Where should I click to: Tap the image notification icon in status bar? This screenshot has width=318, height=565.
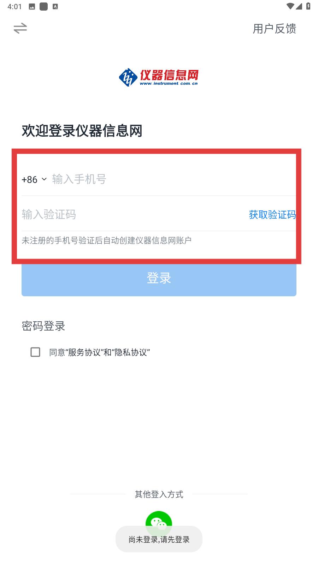[x=32, y=6]
